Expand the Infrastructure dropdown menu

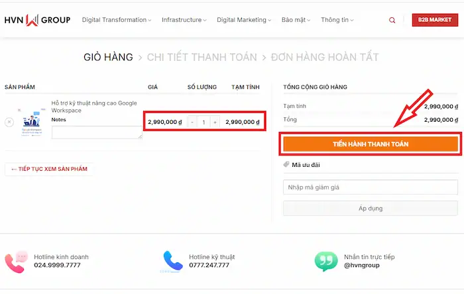click(184, 20)
